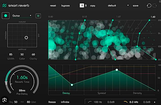This screenshot has height=105, width=161.
Task: Click the Dry/Wet link chain icon
Action: 22,102
